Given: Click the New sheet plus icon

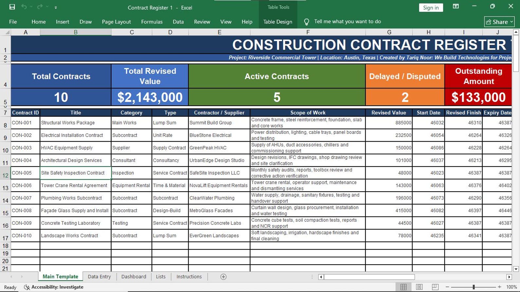Looking at the screenshot, I should tap(223, 277).
